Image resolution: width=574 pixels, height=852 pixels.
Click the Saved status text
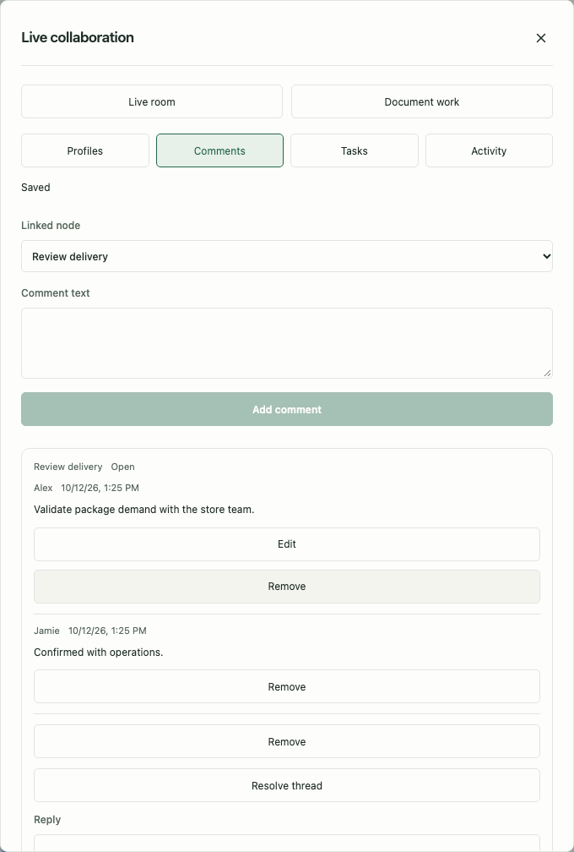click(x=35, y=188)
